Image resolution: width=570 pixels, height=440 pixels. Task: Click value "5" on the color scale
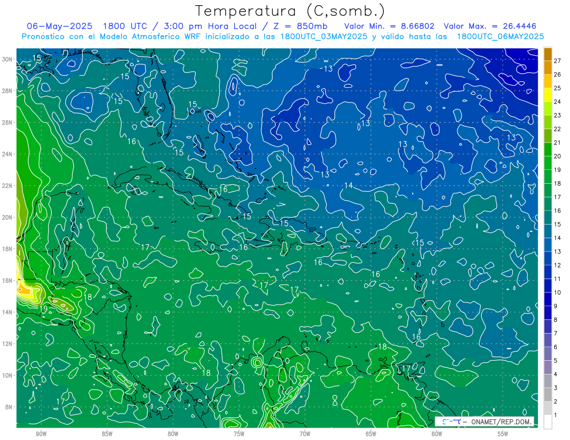coord(556,360)
